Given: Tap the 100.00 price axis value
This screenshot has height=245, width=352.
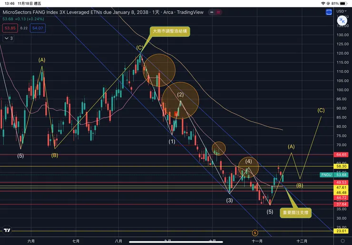Looking at the screenshot, I should (342, 90).
